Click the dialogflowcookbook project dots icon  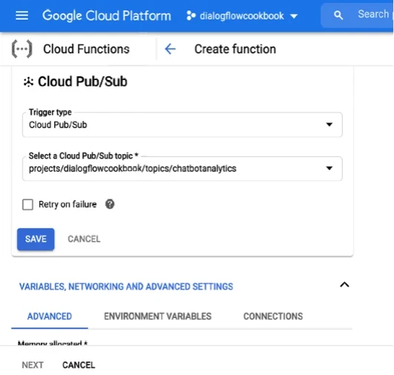(x=191, y=16)
